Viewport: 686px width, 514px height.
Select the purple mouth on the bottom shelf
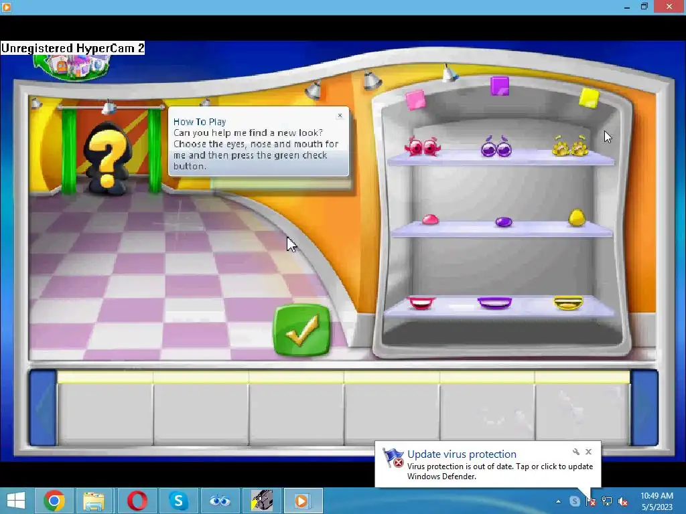[x=495, y=303]
